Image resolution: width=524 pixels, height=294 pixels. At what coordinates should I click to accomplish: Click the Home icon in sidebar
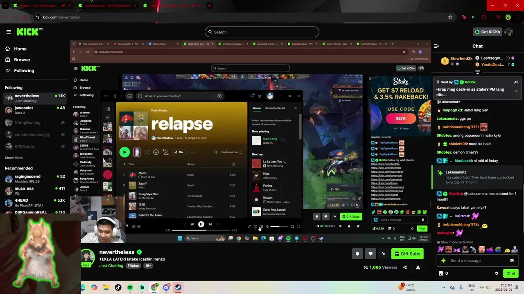point(7,49)
